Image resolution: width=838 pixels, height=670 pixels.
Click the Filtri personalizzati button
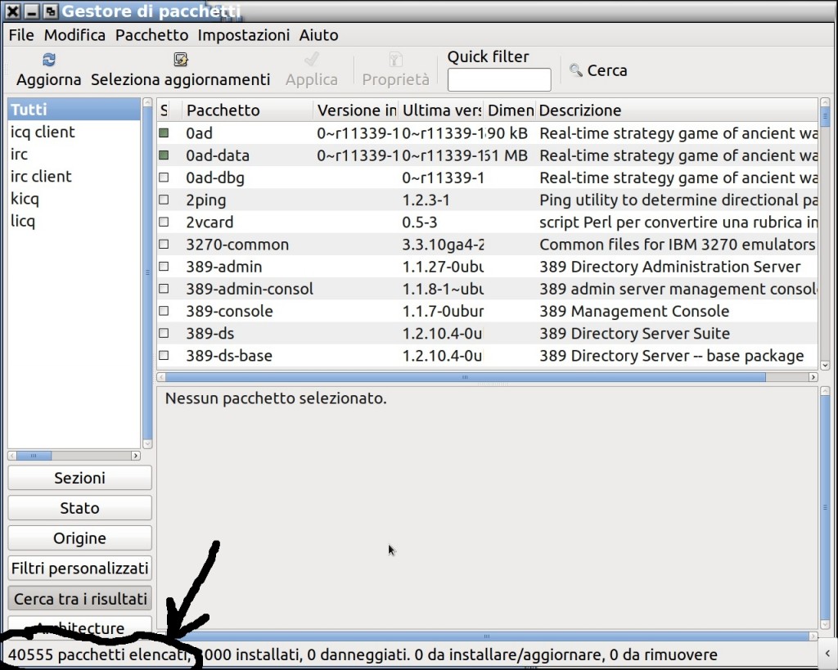(79, 568)
